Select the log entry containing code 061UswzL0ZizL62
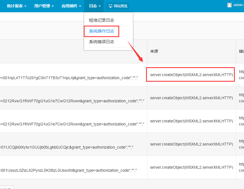The height and width of the screenshot is (189, 244). [x=68, y=170]
